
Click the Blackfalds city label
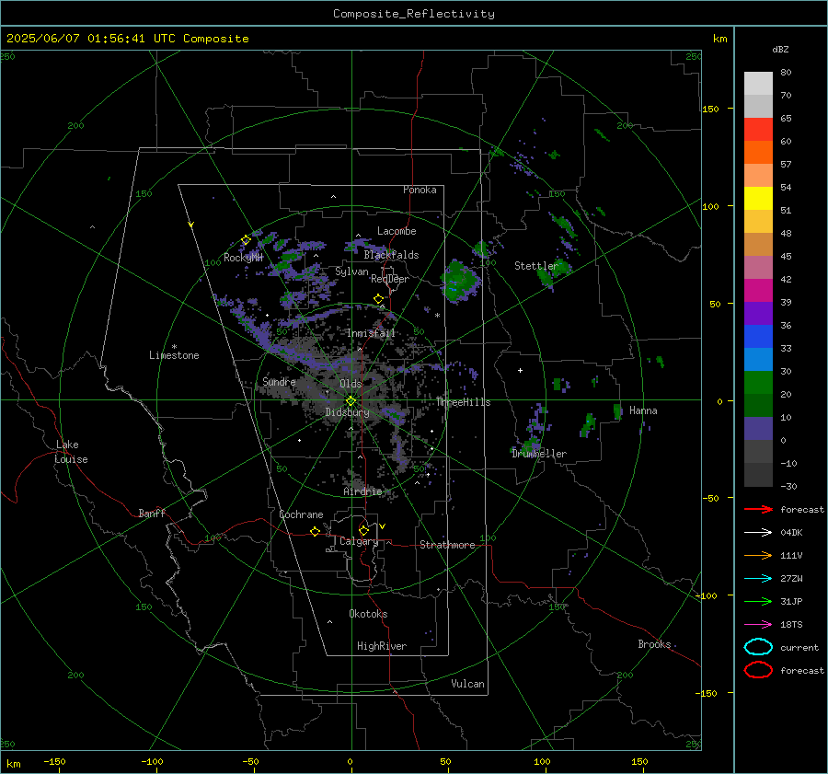click(391, 255)
